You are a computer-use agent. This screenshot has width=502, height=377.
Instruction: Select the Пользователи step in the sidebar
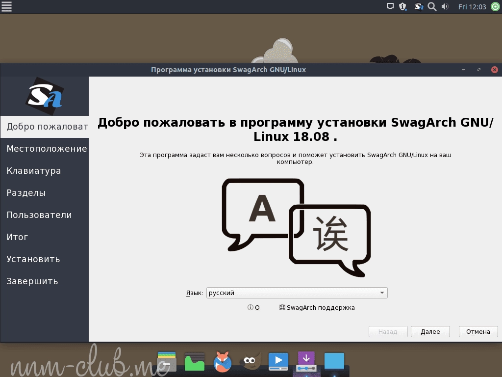(x=45, y=215)
